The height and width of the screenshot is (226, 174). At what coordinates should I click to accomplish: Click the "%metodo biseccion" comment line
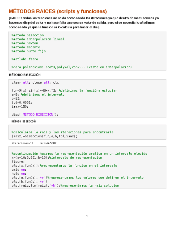(x=28, y=35)
